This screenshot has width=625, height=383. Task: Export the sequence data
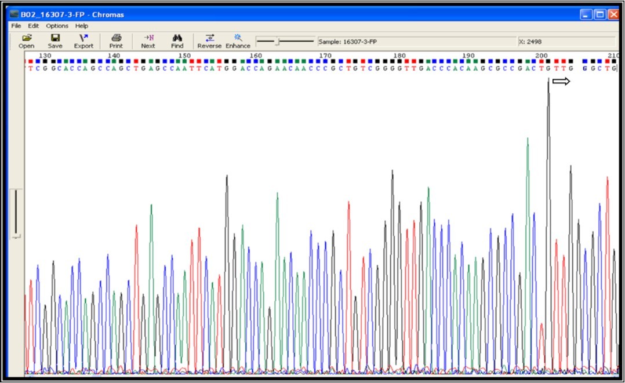(x=83, y=41)
